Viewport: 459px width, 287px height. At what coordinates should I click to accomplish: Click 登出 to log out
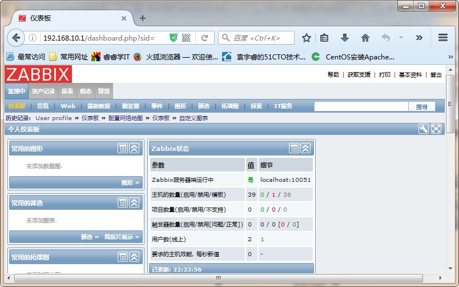tap(436, 75)
